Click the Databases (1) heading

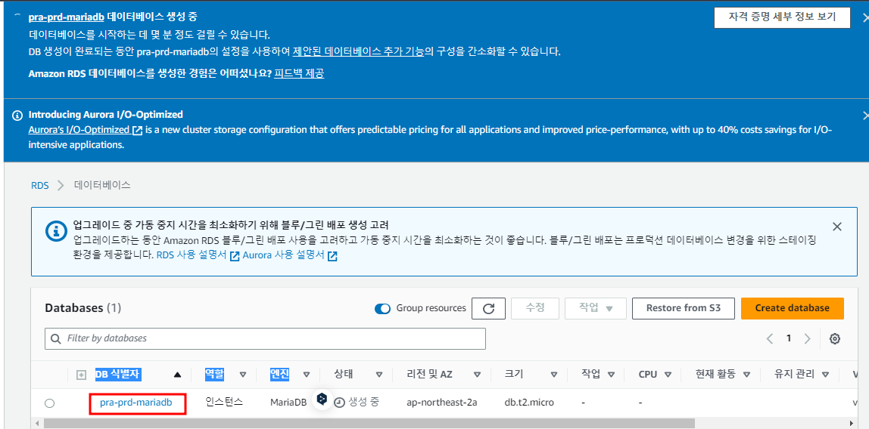pyautogui.click(x=83, y=307)
